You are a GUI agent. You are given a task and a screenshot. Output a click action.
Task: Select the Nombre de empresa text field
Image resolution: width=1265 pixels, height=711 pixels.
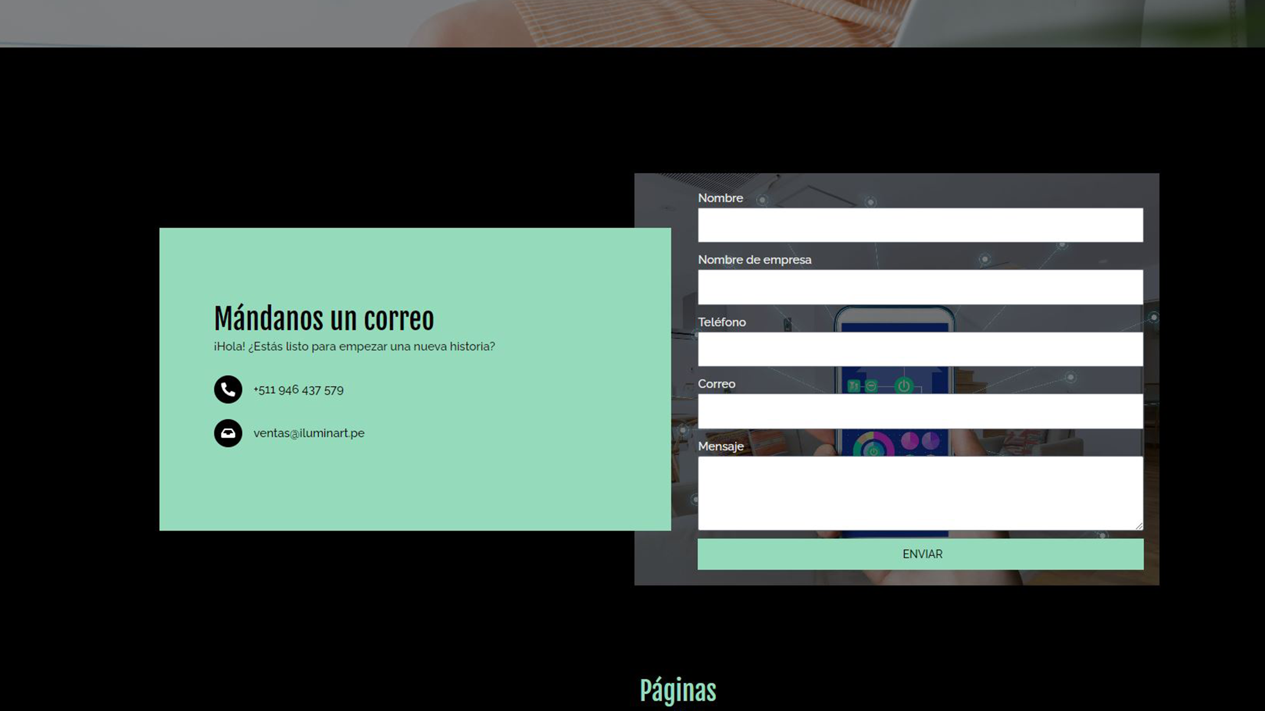coord(920,288)
